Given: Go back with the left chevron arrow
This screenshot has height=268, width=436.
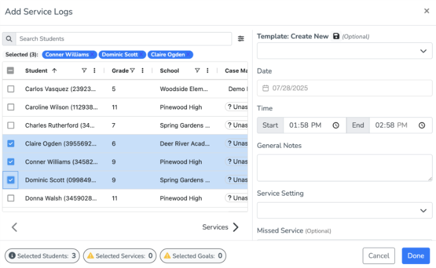Looking at the screenshot, I should 15,227.
